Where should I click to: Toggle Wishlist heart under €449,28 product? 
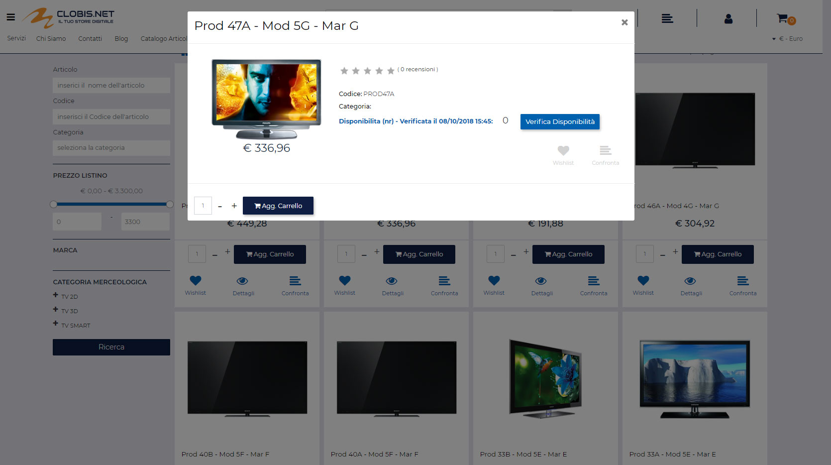click(196, 281)
